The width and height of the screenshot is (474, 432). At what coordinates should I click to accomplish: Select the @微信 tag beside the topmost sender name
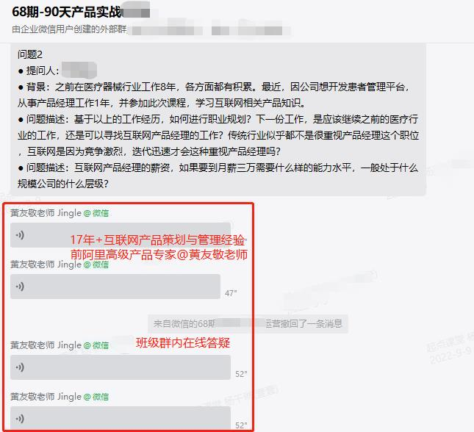tap(96, 213)
